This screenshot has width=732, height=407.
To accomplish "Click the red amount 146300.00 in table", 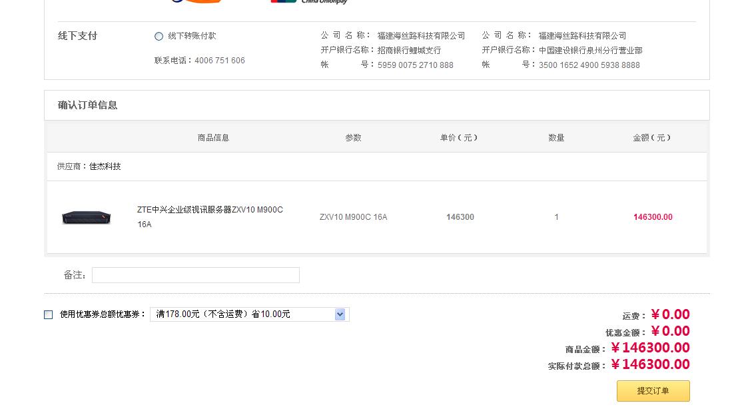I will point(653,217).
